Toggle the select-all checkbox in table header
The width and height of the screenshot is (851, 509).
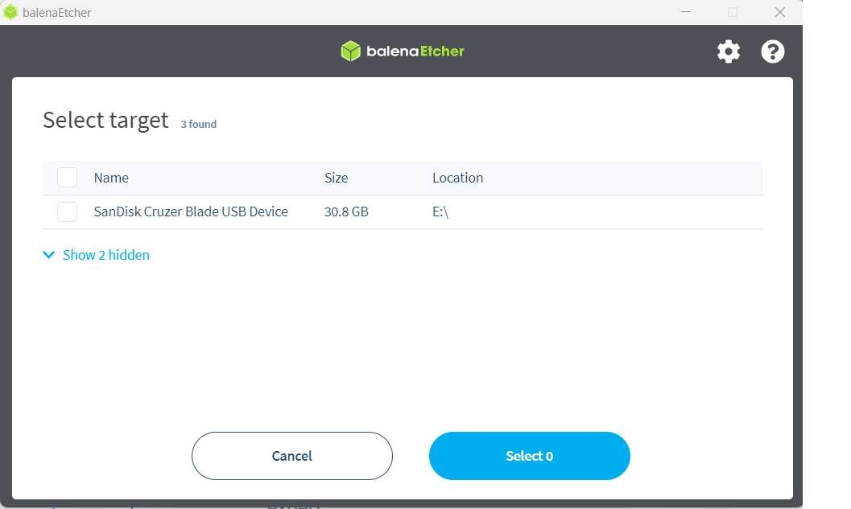pos(68,178)
